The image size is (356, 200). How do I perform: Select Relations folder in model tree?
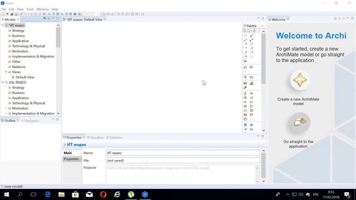pyautogui.click(x=17, y=67)
